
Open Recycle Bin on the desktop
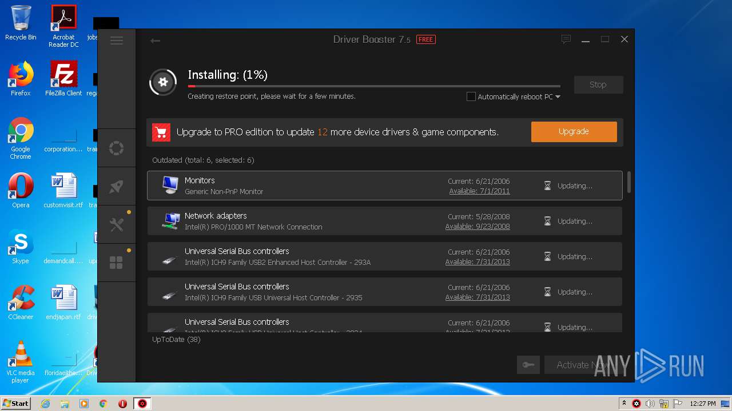(21, 23)
